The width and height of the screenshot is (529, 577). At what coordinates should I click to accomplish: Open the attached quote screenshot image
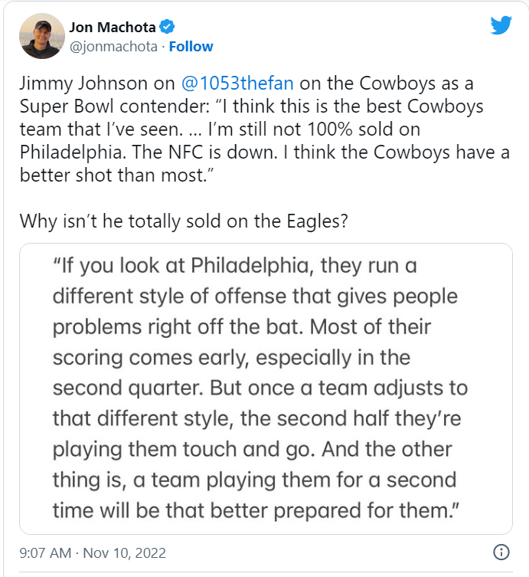pyautogui.click(x=265, y=388)
